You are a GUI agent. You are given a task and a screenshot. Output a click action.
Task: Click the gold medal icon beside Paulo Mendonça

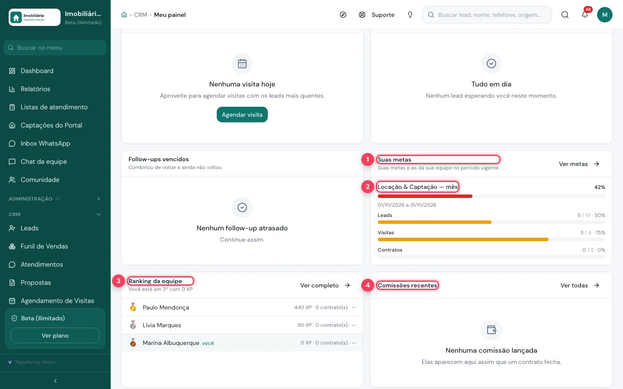click(x=133, y=307)
